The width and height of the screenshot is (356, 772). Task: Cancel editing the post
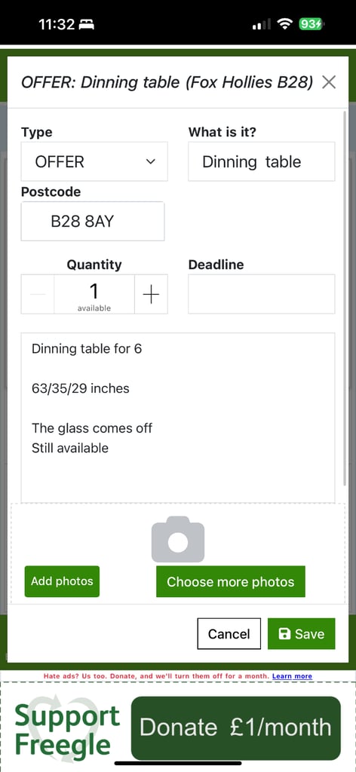(x=229, y=633)
